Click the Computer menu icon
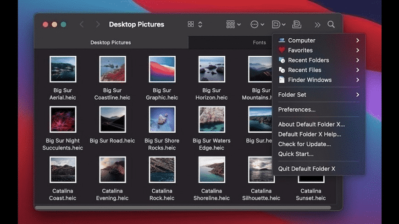Screen dimensions: 399x224 click(x=282, y=40)
